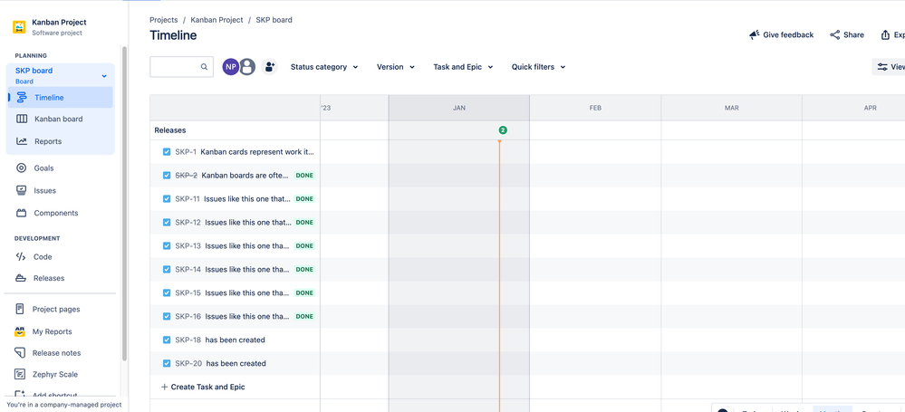Click the JAN month header

click(x=459, y=108)
